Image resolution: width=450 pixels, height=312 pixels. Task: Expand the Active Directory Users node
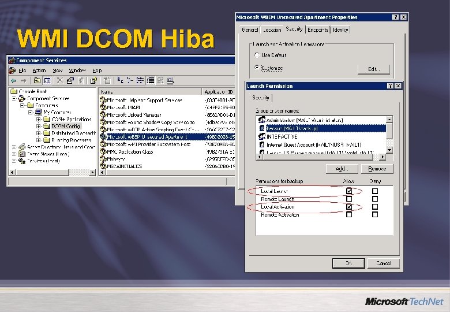click(x=14, y=147)
